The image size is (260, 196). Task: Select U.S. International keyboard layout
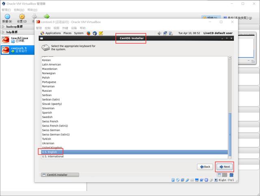[x=134, y=156]
